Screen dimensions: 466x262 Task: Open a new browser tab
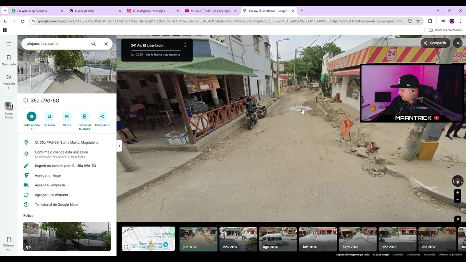point(302,11)
